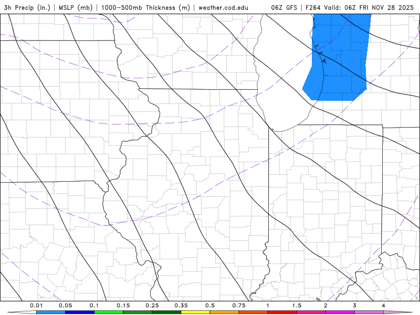
Task: Click the 'weather.cod.edu' text
Action: (x=224, y=7)
